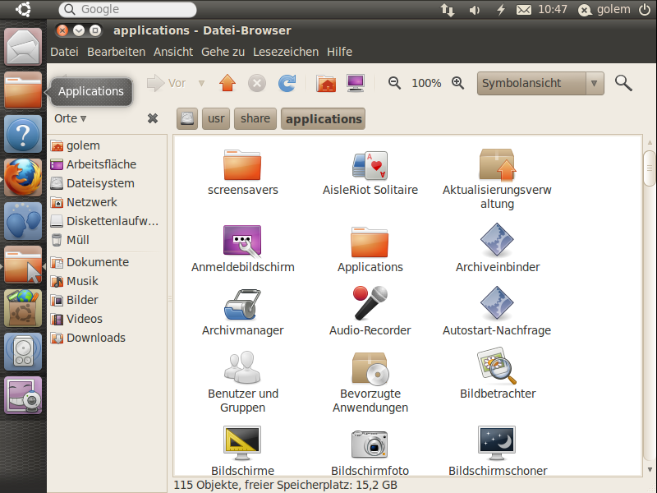Image resolution: width=657 pixels, height=493 pixels.
Task: Open the Lesezeichen menu
Action: click(x=286, y=52)
